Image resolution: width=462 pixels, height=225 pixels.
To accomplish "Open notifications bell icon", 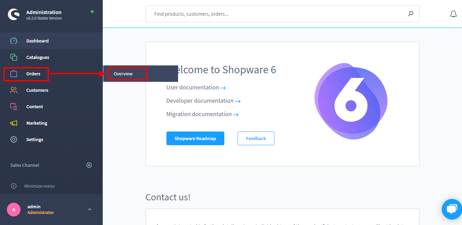I will pos(453,14).
